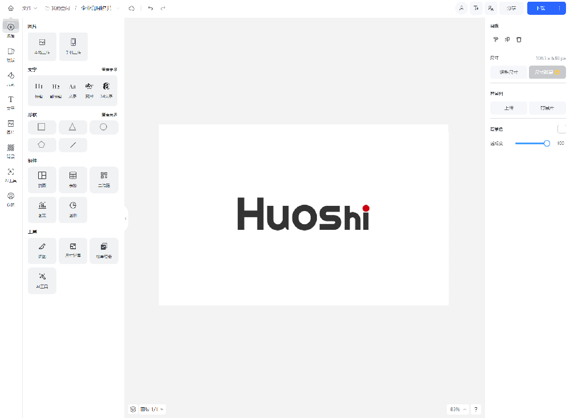Click the background library button
The height and width of the screenshot is (418, 570).
(547, 108)
